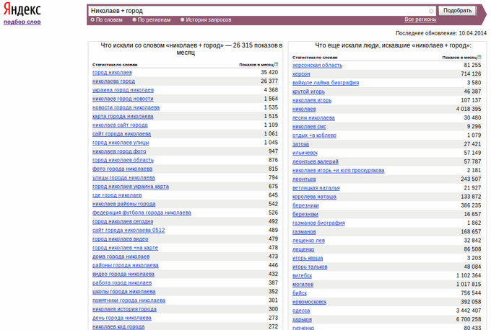
Task: Open 'вайкуле лайма биография' link
Action: click(326, 83)
